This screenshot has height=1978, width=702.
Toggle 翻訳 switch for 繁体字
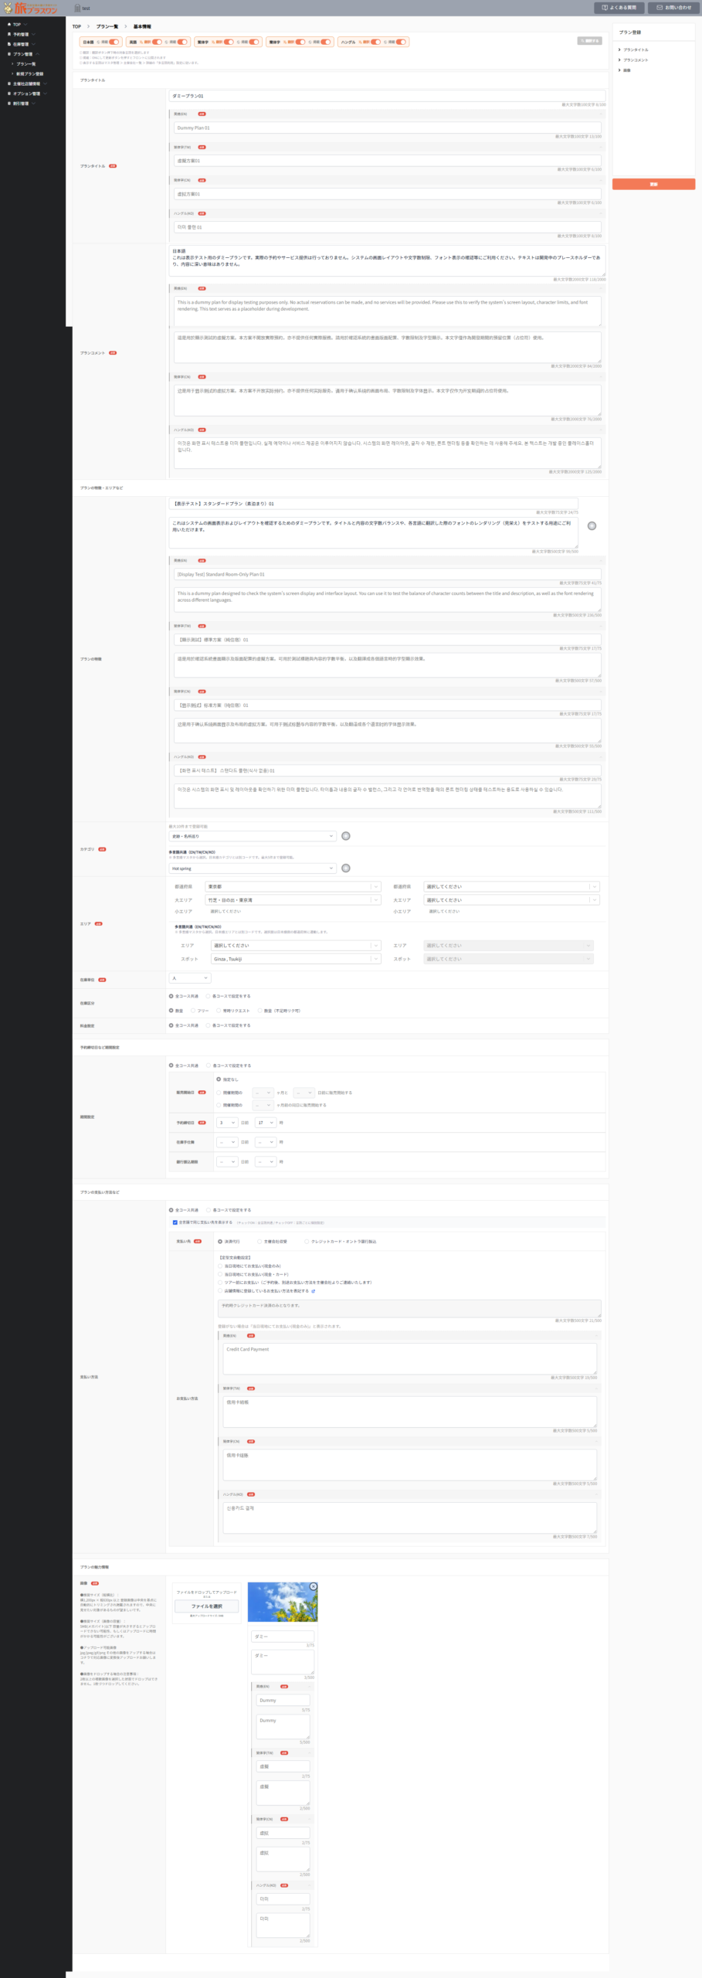(x=229, y=42)
